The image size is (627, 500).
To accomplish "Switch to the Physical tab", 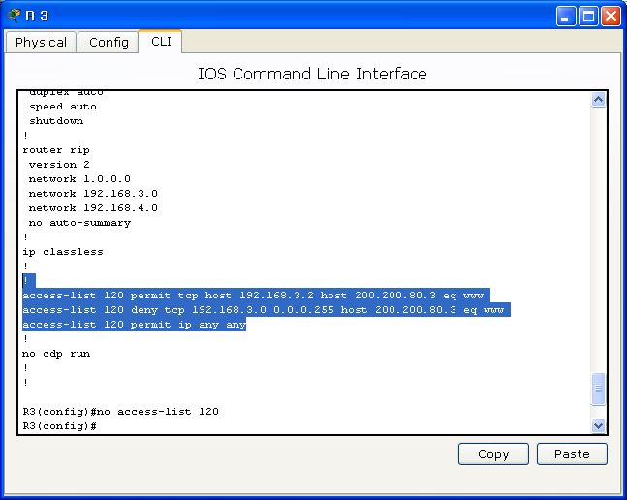I will 41,42.
